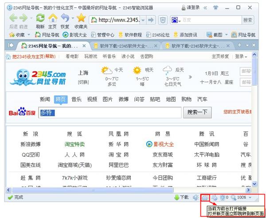The height and width of the screenshot is (218, 266).
Task: Refresh the page with 刷新 icon
Action: tap(40, 18)
